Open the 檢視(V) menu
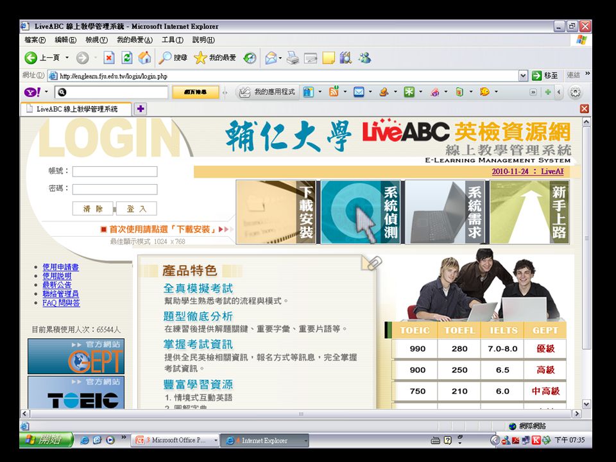 pos(97,40)
